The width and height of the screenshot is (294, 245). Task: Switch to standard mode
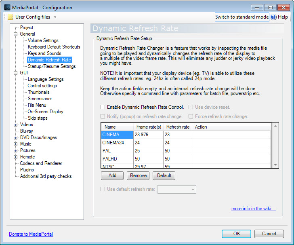pyautogui.click(x=242, y=17)
